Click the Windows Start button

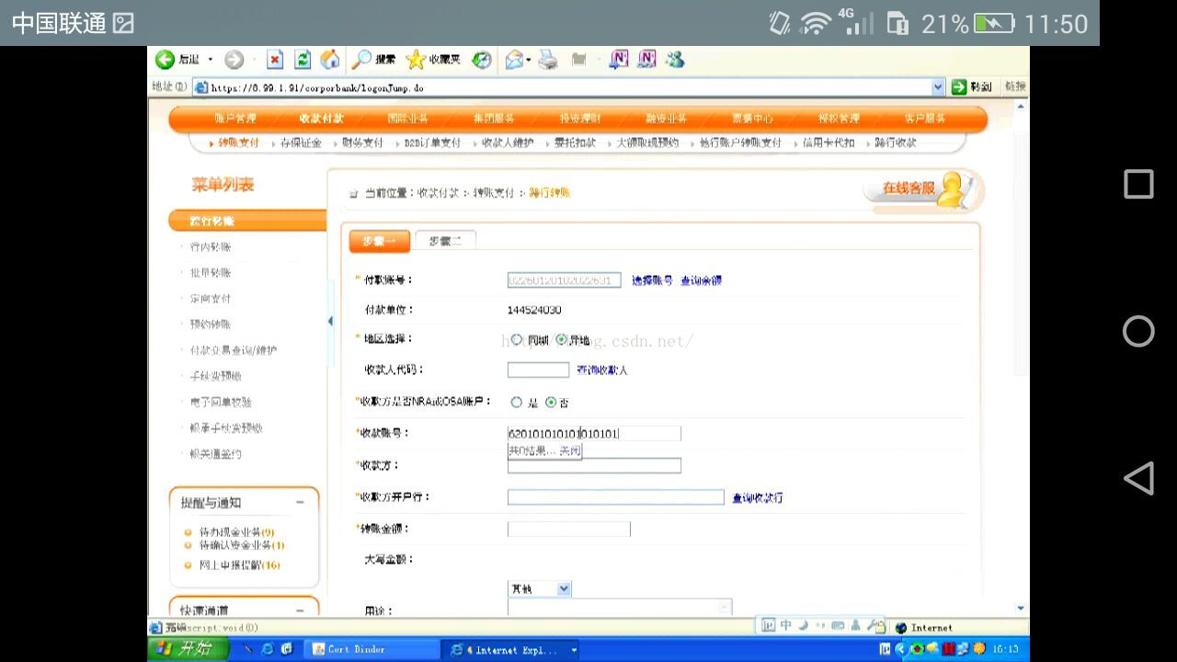click(190, 649)
